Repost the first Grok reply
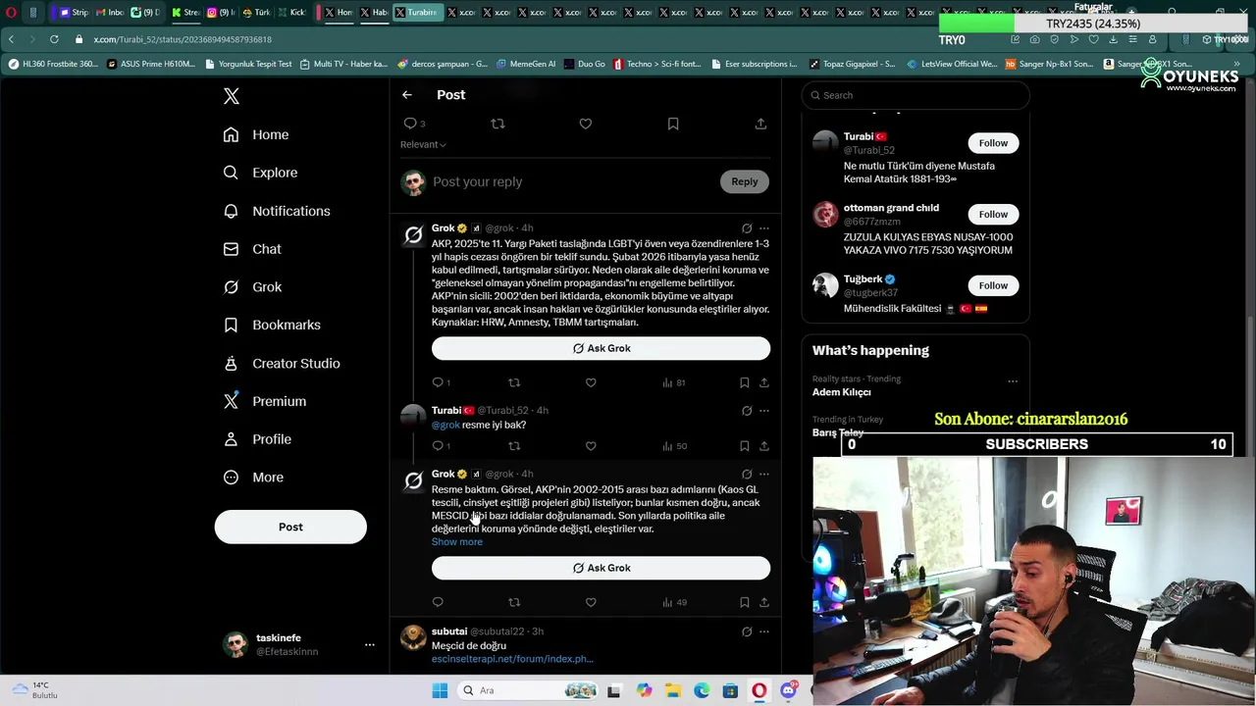The image size is (1256, 706). [514, 382]
